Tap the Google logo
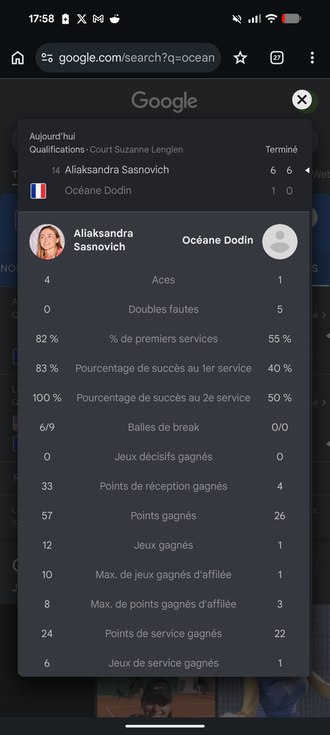330x735 pixels. 164,102
